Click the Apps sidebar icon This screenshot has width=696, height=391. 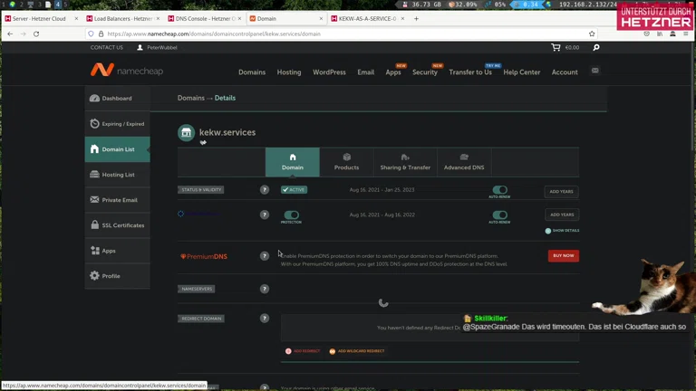tap(94, 251)
